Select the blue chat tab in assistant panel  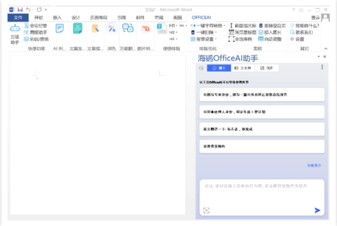tap(219, 68)
